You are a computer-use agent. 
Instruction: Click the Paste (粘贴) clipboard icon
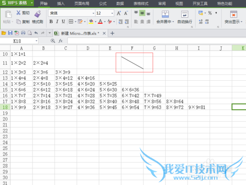[x=8, y=14]
